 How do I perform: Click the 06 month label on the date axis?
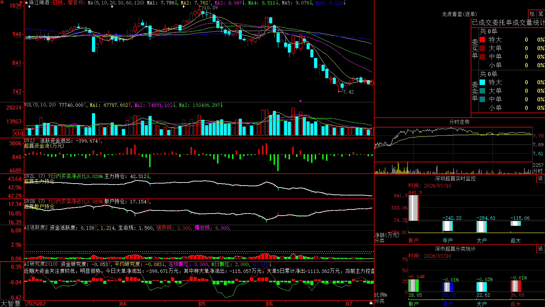click(x=270, y=304)
